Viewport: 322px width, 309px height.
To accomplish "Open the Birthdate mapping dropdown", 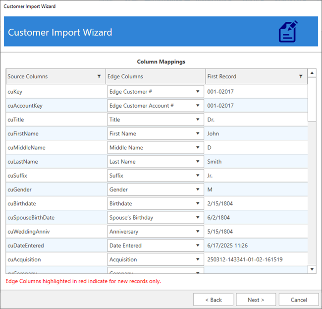I will 198,203.
